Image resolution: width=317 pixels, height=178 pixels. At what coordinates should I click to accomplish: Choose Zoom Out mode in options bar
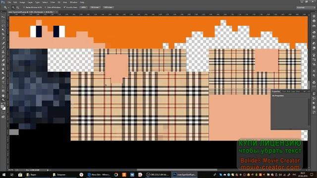tap(18, 7)
